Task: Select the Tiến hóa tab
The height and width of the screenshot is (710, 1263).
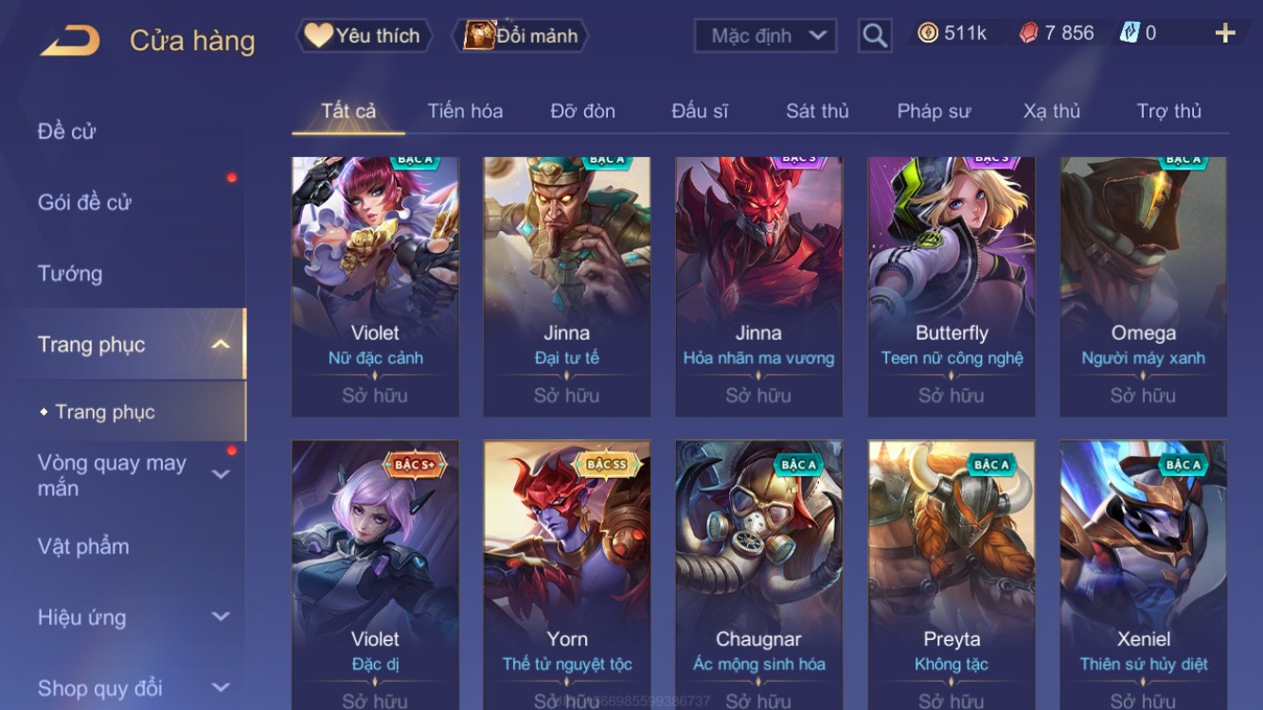Action: [x=465, y=111]
